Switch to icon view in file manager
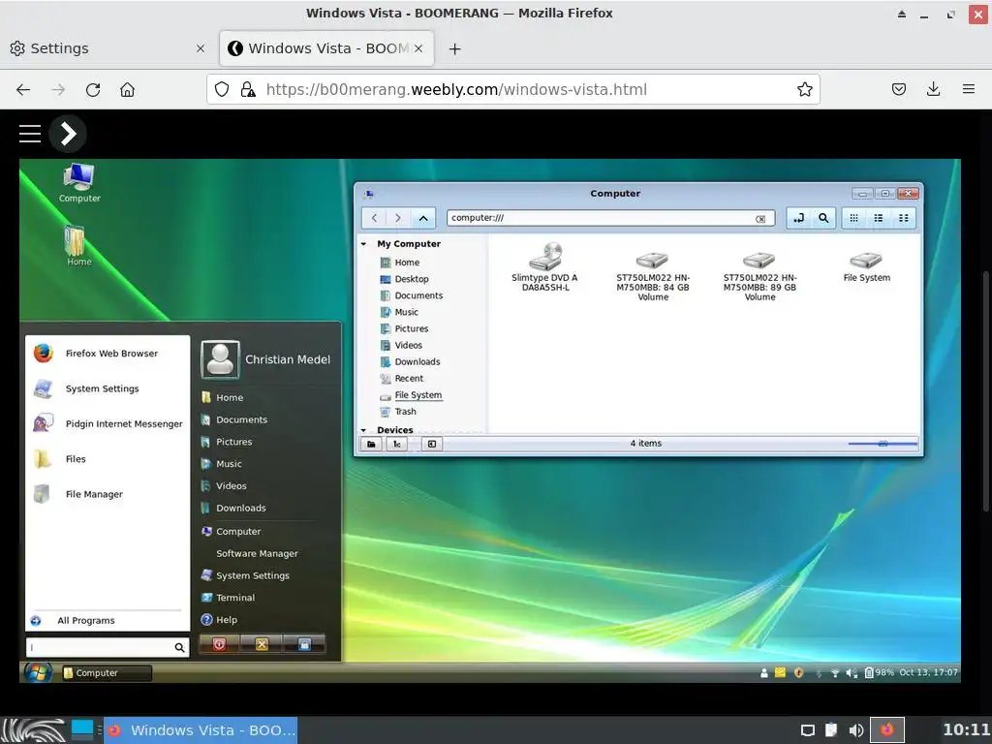 tap(853, 218)
